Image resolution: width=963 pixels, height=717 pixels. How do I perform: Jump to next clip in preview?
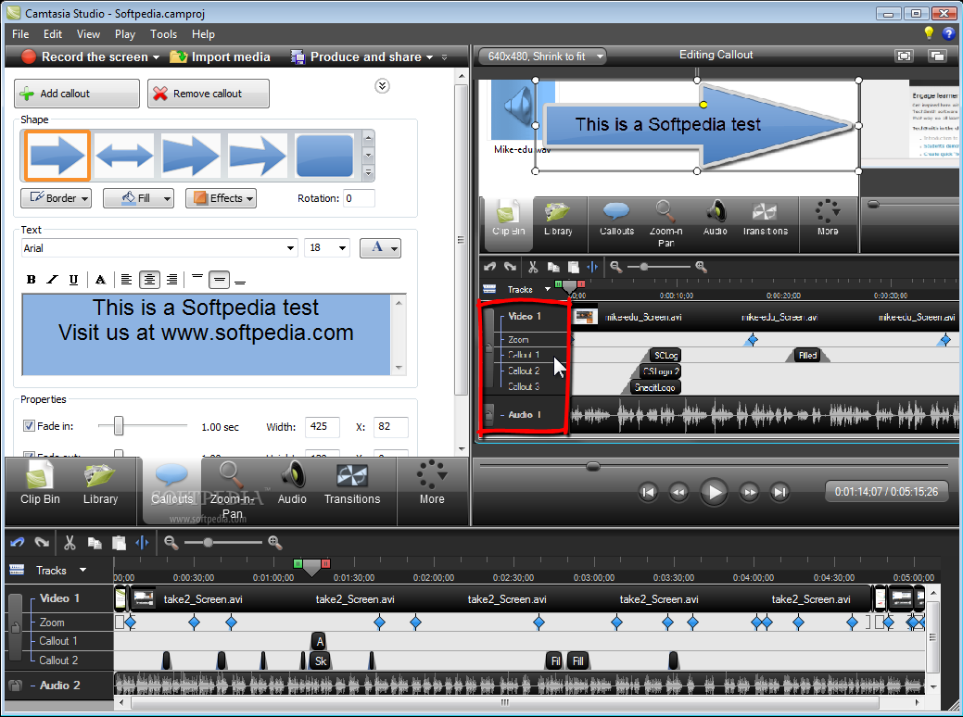click(780, 492)
